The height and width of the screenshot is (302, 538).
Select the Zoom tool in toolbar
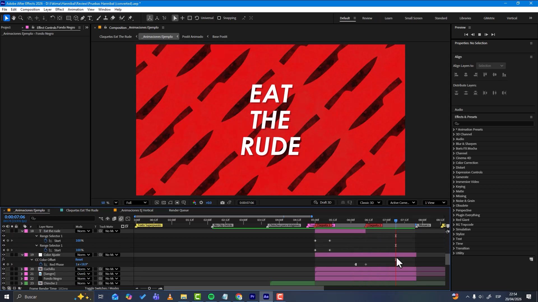21,18
